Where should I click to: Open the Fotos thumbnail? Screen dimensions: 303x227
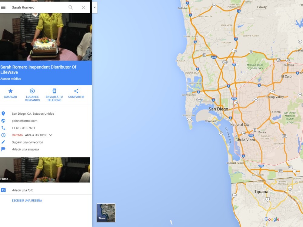coord(45,170)
